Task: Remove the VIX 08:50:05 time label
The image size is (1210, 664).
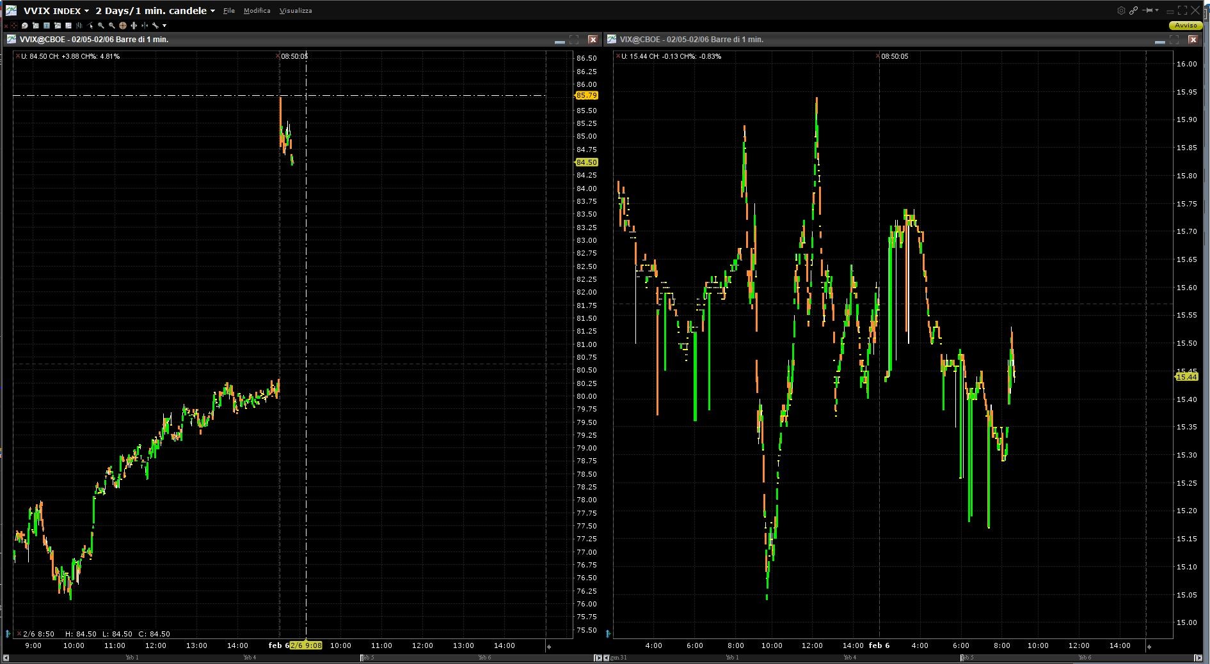Action: [878, 56]
